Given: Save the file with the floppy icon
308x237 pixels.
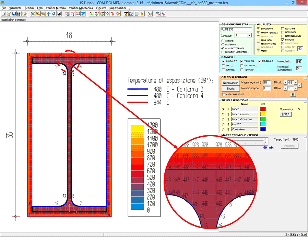Looking at the screenshot, I should [x=14, y=14].
